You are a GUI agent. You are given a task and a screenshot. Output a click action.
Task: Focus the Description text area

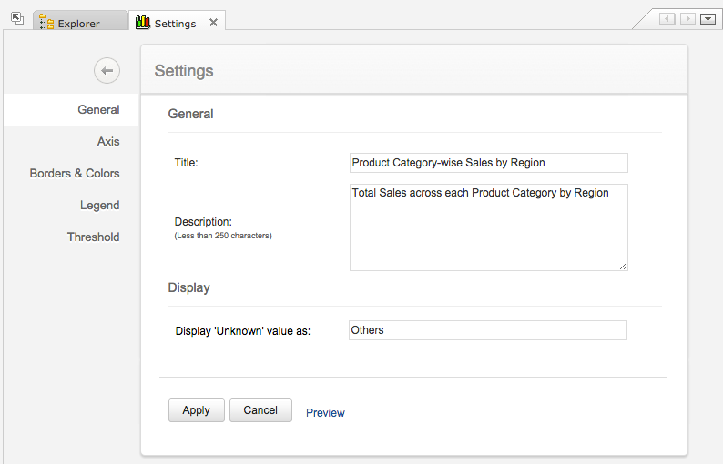click(488, 227)
